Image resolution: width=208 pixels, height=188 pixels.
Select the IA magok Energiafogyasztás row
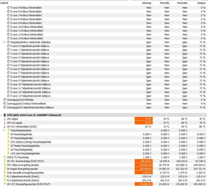point(103,169)
